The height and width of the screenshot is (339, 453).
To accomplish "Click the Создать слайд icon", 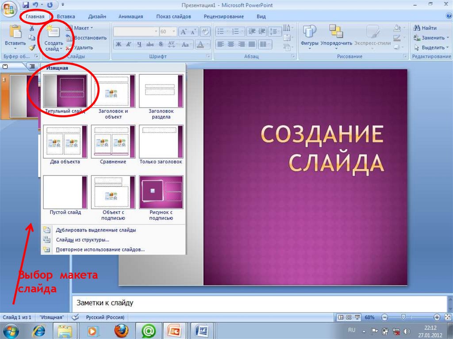I will [54, 34].
